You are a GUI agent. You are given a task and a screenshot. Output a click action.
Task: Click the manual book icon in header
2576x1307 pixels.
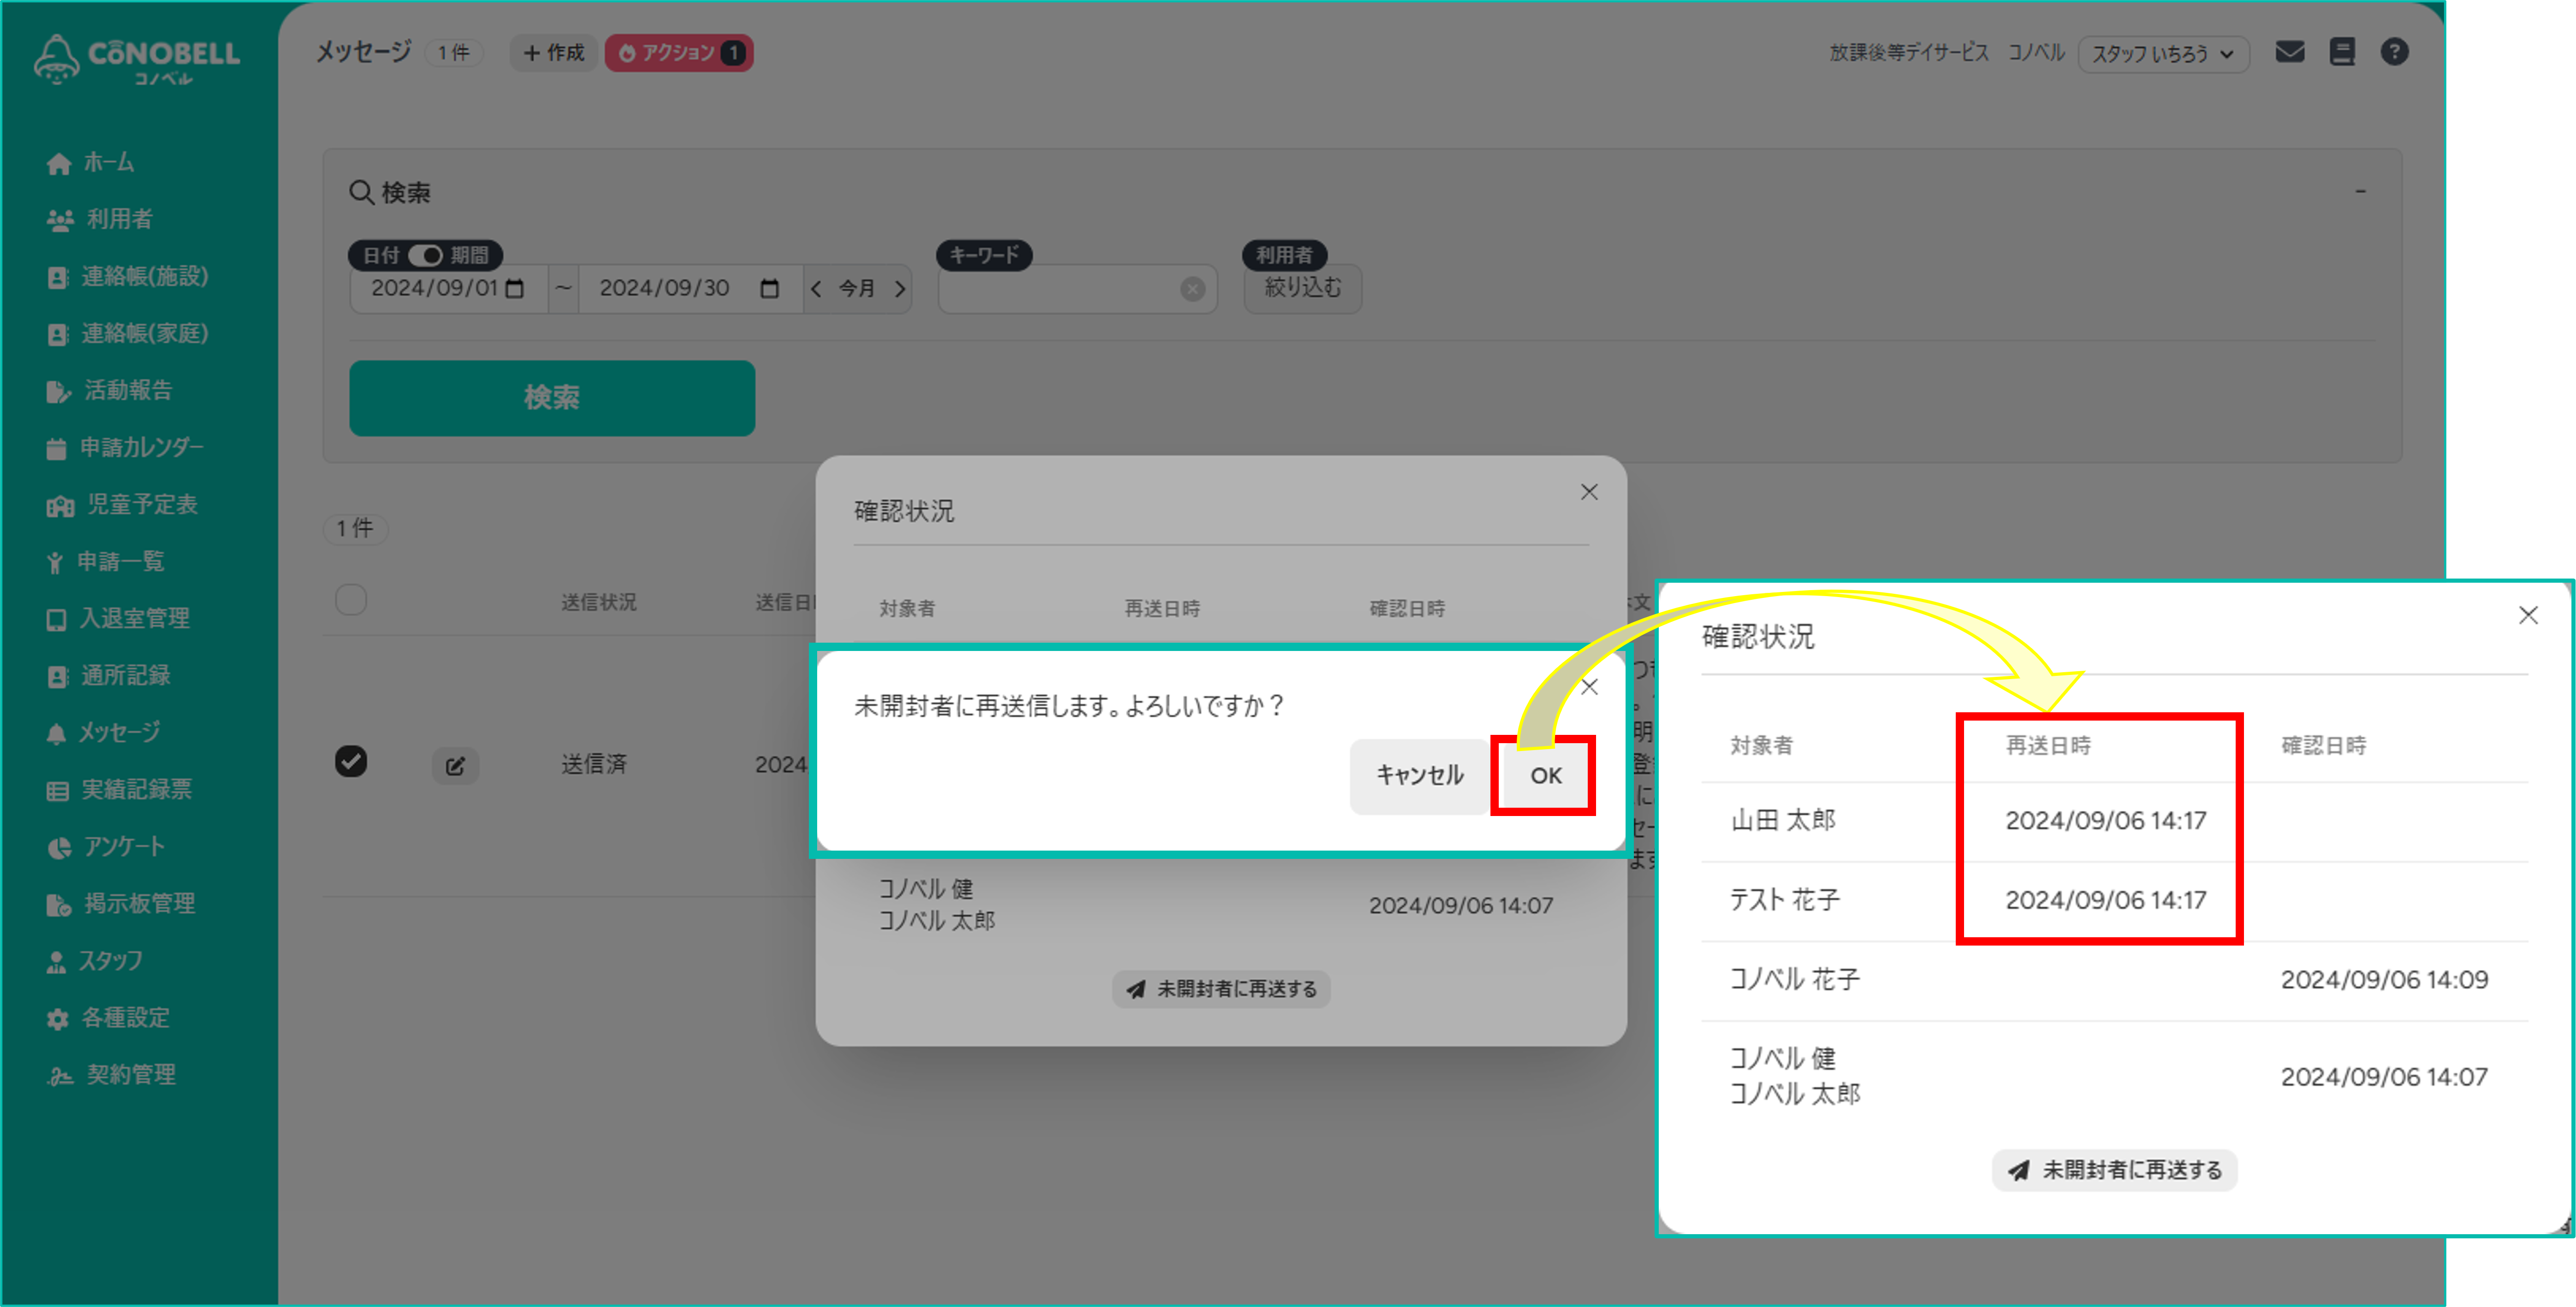[2342, 52]
